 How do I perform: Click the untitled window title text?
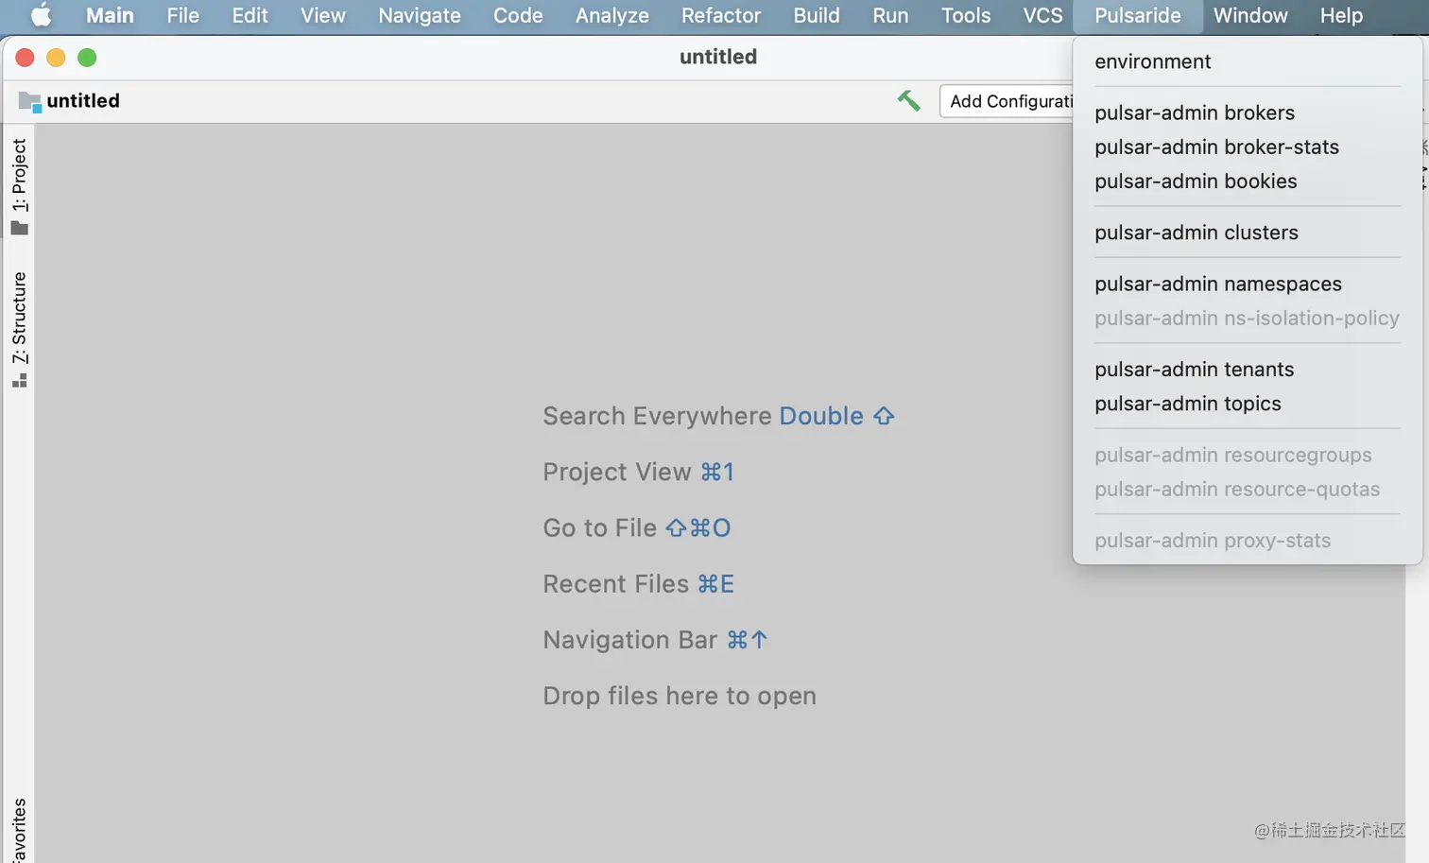pyautogui.click(x=718, y=57)
